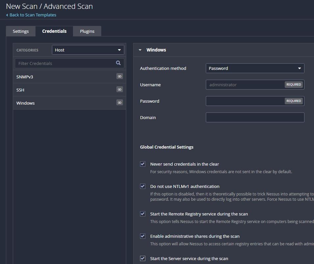
Task: Switch to the Settings tab
Action: pos(21,31)
